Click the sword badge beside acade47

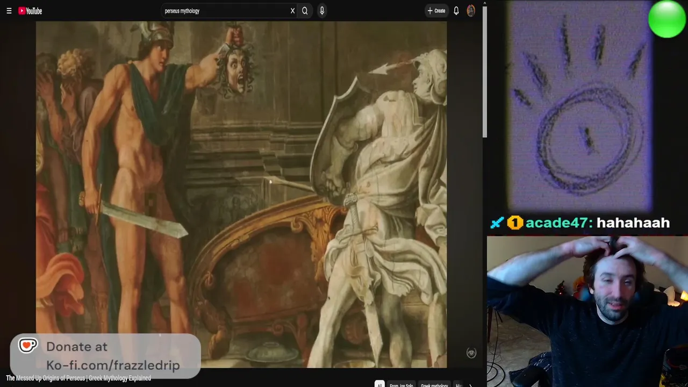coord(497,223)
